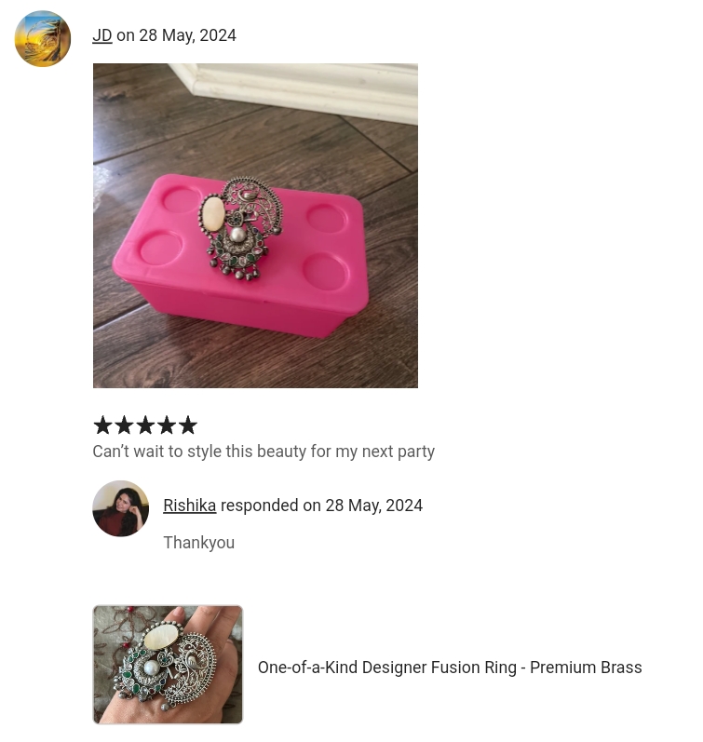Click the second rating star
The width and height of the screenshot is (703, 742).
coord(124,425)
